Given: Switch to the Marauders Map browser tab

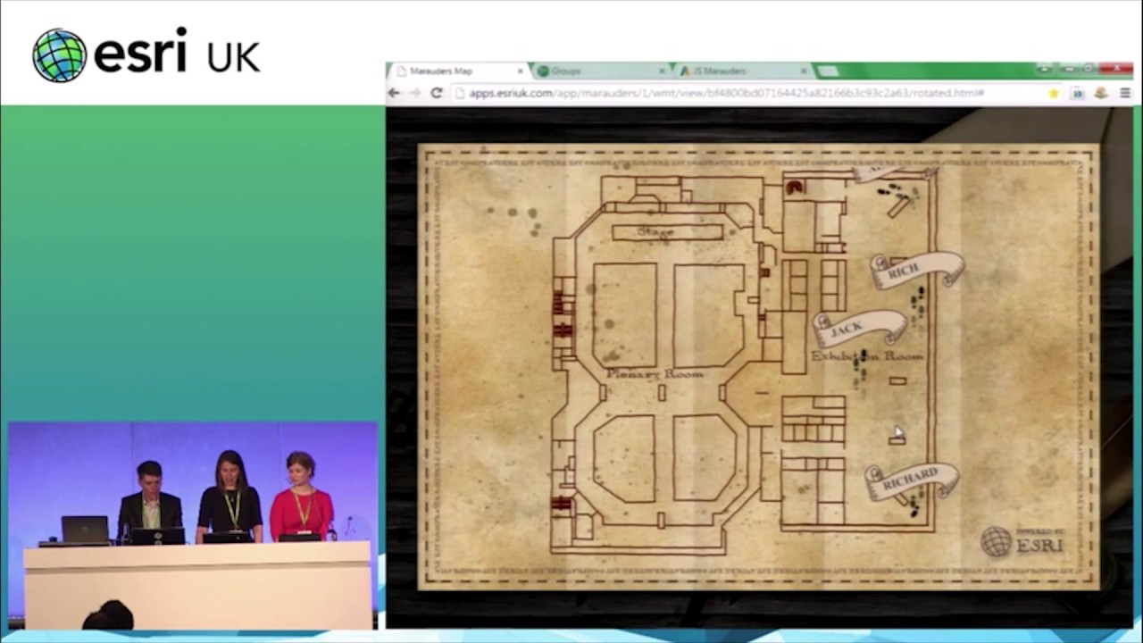Looking at the screenshot, I should (458, 71).
